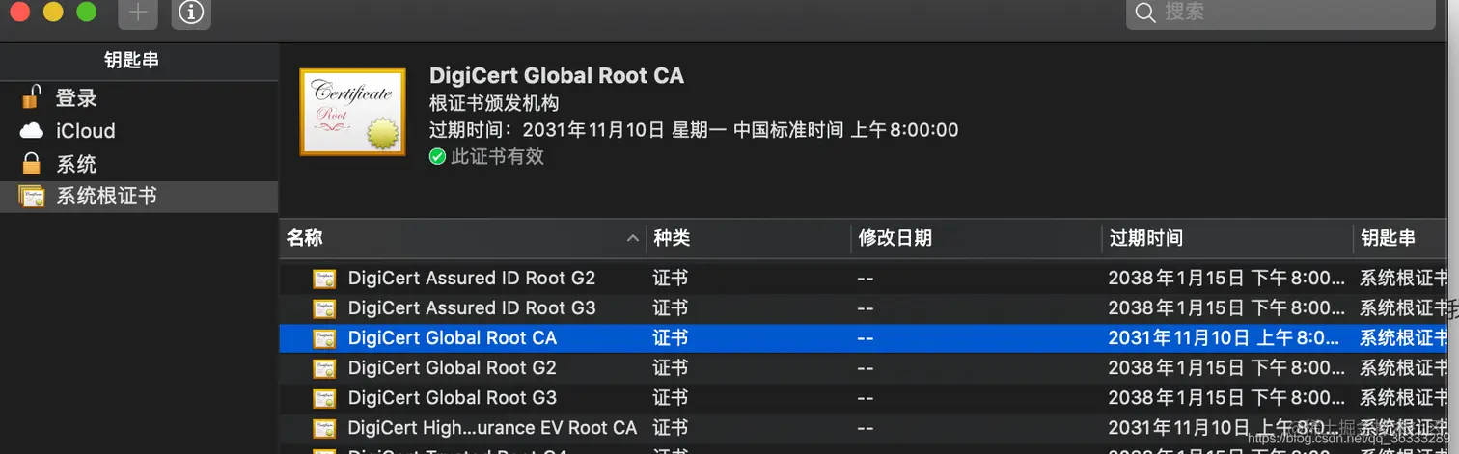Click the 根证书颁发机构 subtitle text

pyautogui.click(x=494, y=103)
